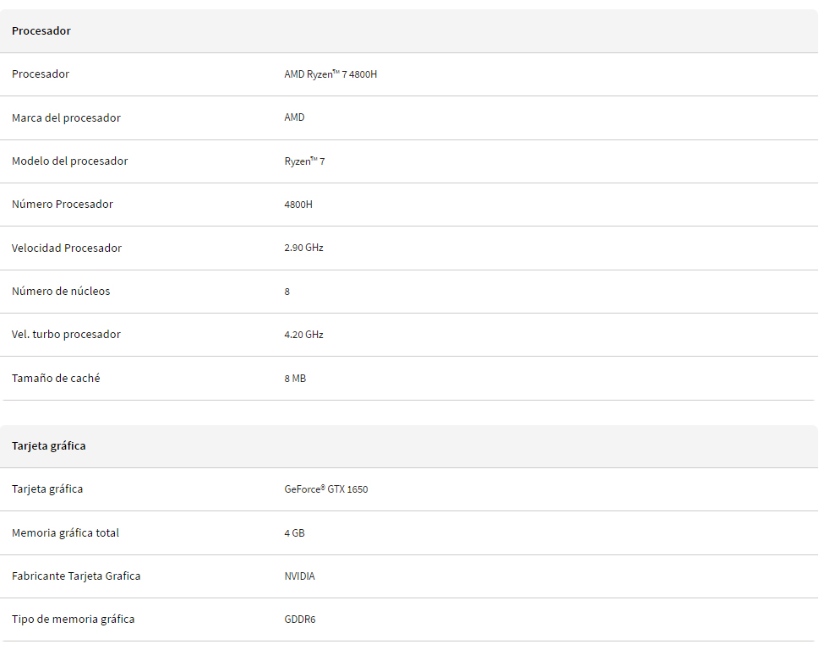The width and height of the screenshot is (819, 655).
Task: Click the "2.90 GHz" processor speed value
Action: 304,248
